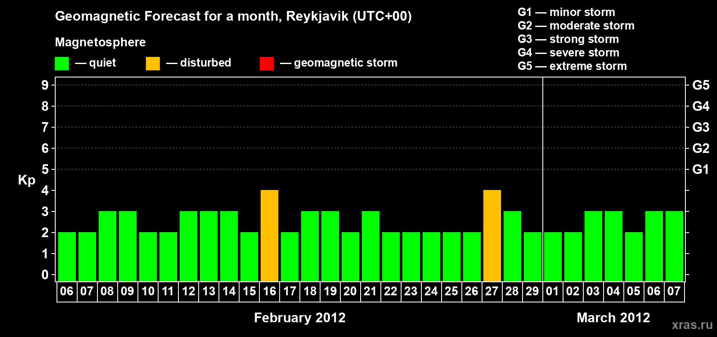Click the date cell 16 in February
Image resolution: width=717 pixels, height=337 pixels.
point(270,292)
